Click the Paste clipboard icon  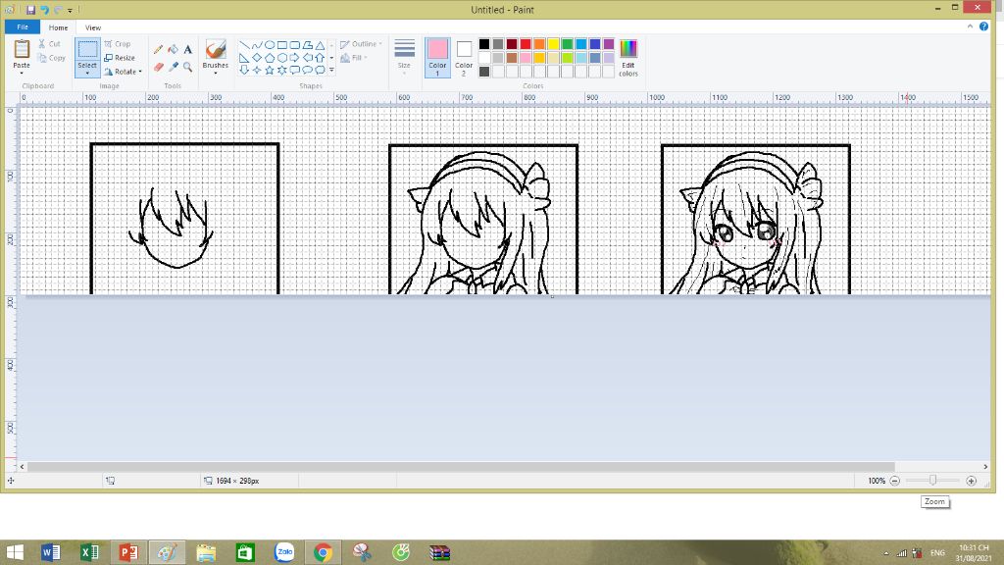[x=22, y=50]
